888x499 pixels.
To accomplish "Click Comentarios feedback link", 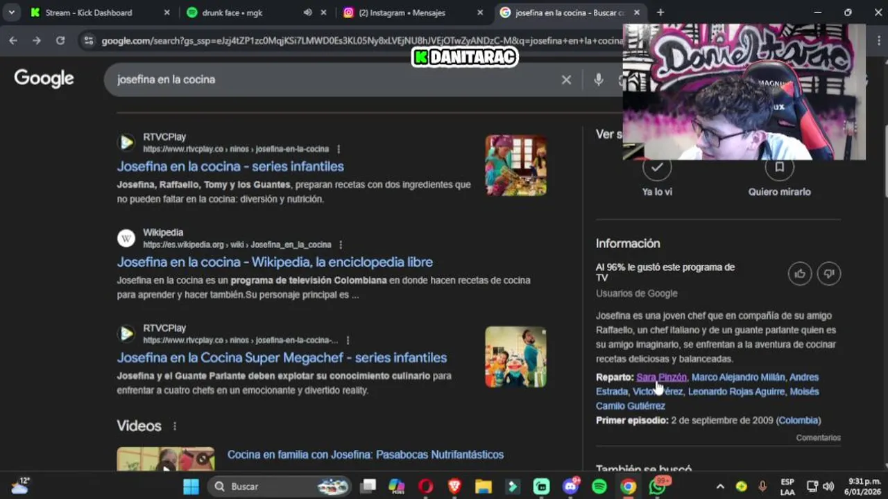I will 818,438.
